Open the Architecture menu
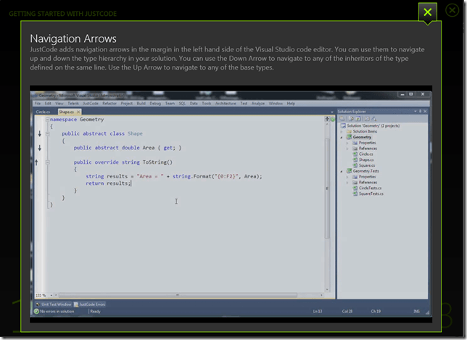This screenshot has height=340, width=467. [x=226, y=104]
